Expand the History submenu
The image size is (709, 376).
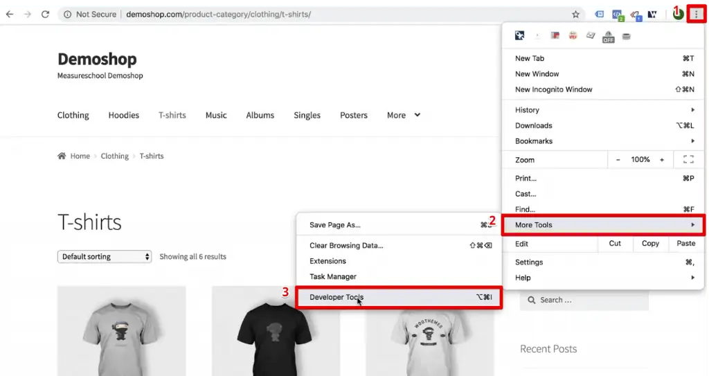[603, 110]
